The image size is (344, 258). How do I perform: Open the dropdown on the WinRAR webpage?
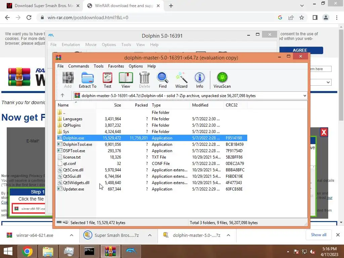[x=320, y=82]
